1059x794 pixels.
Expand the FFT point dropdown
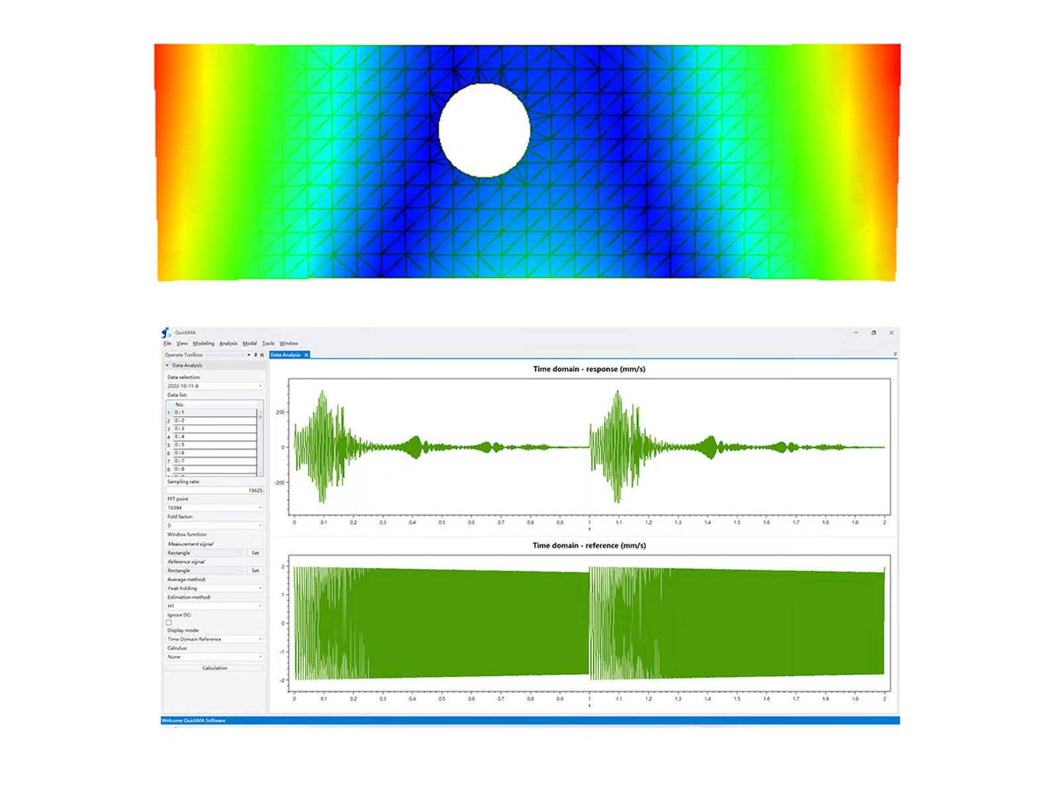(214, 507)
